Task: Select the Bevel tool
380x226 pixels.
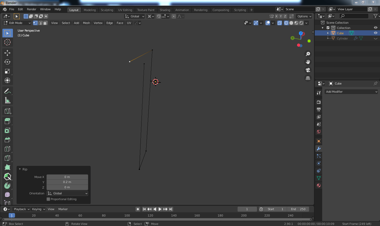Action: pos(7,140)
